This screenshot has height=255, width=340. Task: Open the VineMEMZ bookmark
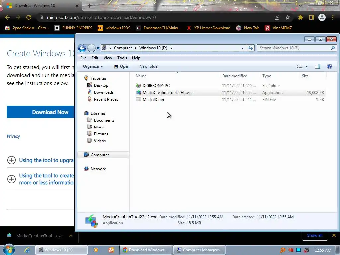click(x=278, y=28)
